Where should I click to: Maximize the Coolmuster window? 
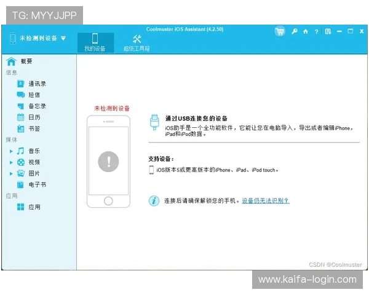pos(350,31)
